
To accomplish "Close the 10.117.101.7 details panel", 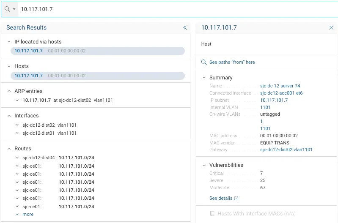I will tap(331, 27).
